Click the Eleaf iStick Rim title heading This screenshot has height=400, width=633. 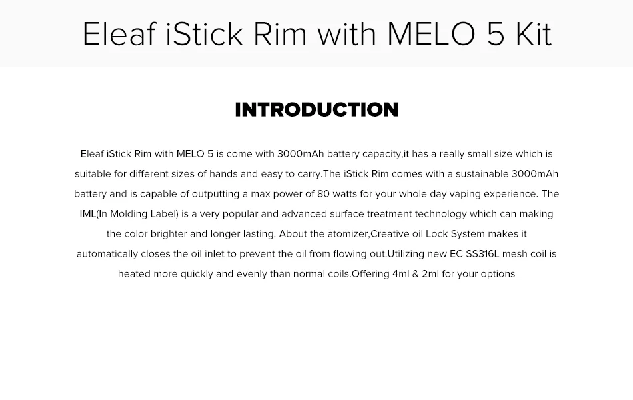(x=316, y=34)
